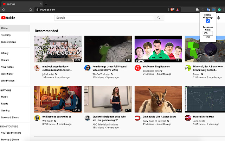Click the Brave Rewards triangle icon

click(178, 10)
